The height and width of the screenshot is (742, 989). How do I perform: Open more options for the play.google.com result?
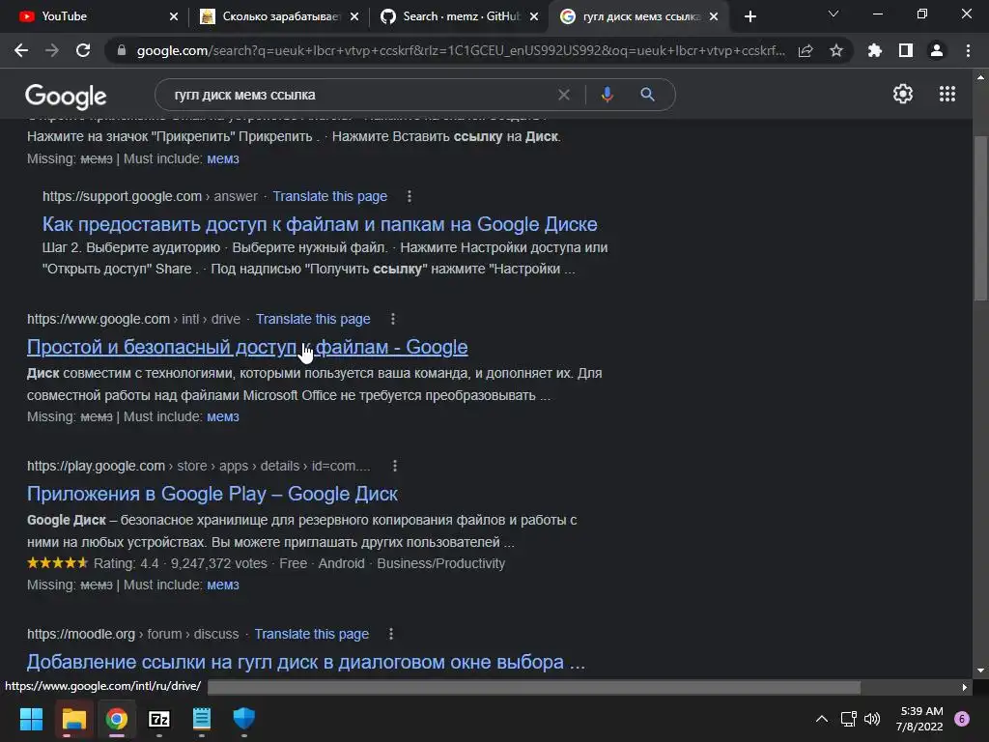click(395, 466)
